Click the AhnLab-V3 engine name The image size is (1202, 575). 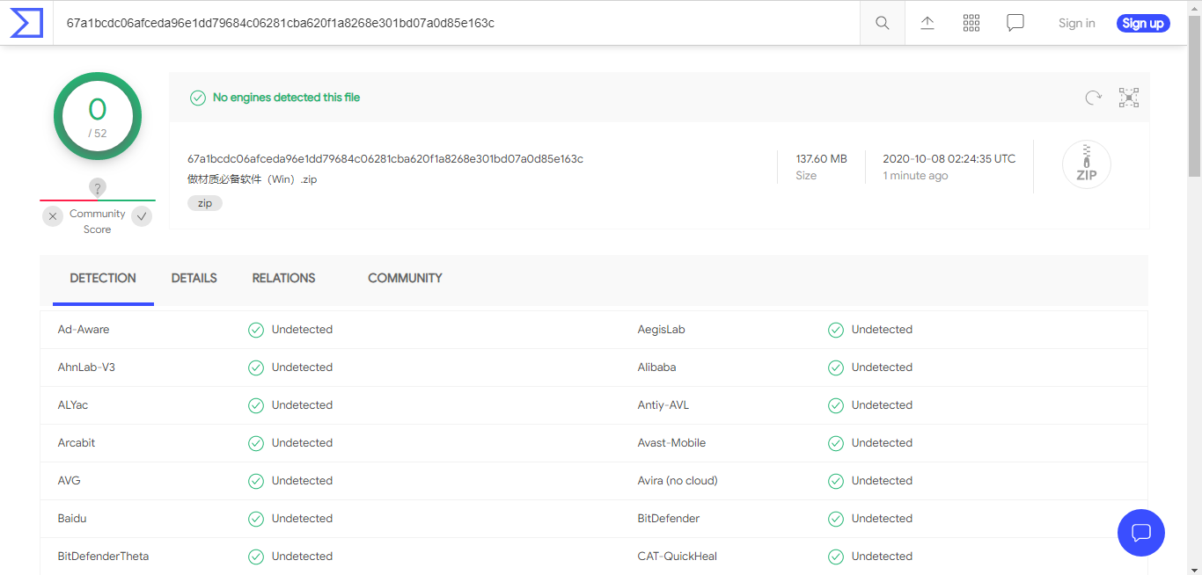coord(86,368)
